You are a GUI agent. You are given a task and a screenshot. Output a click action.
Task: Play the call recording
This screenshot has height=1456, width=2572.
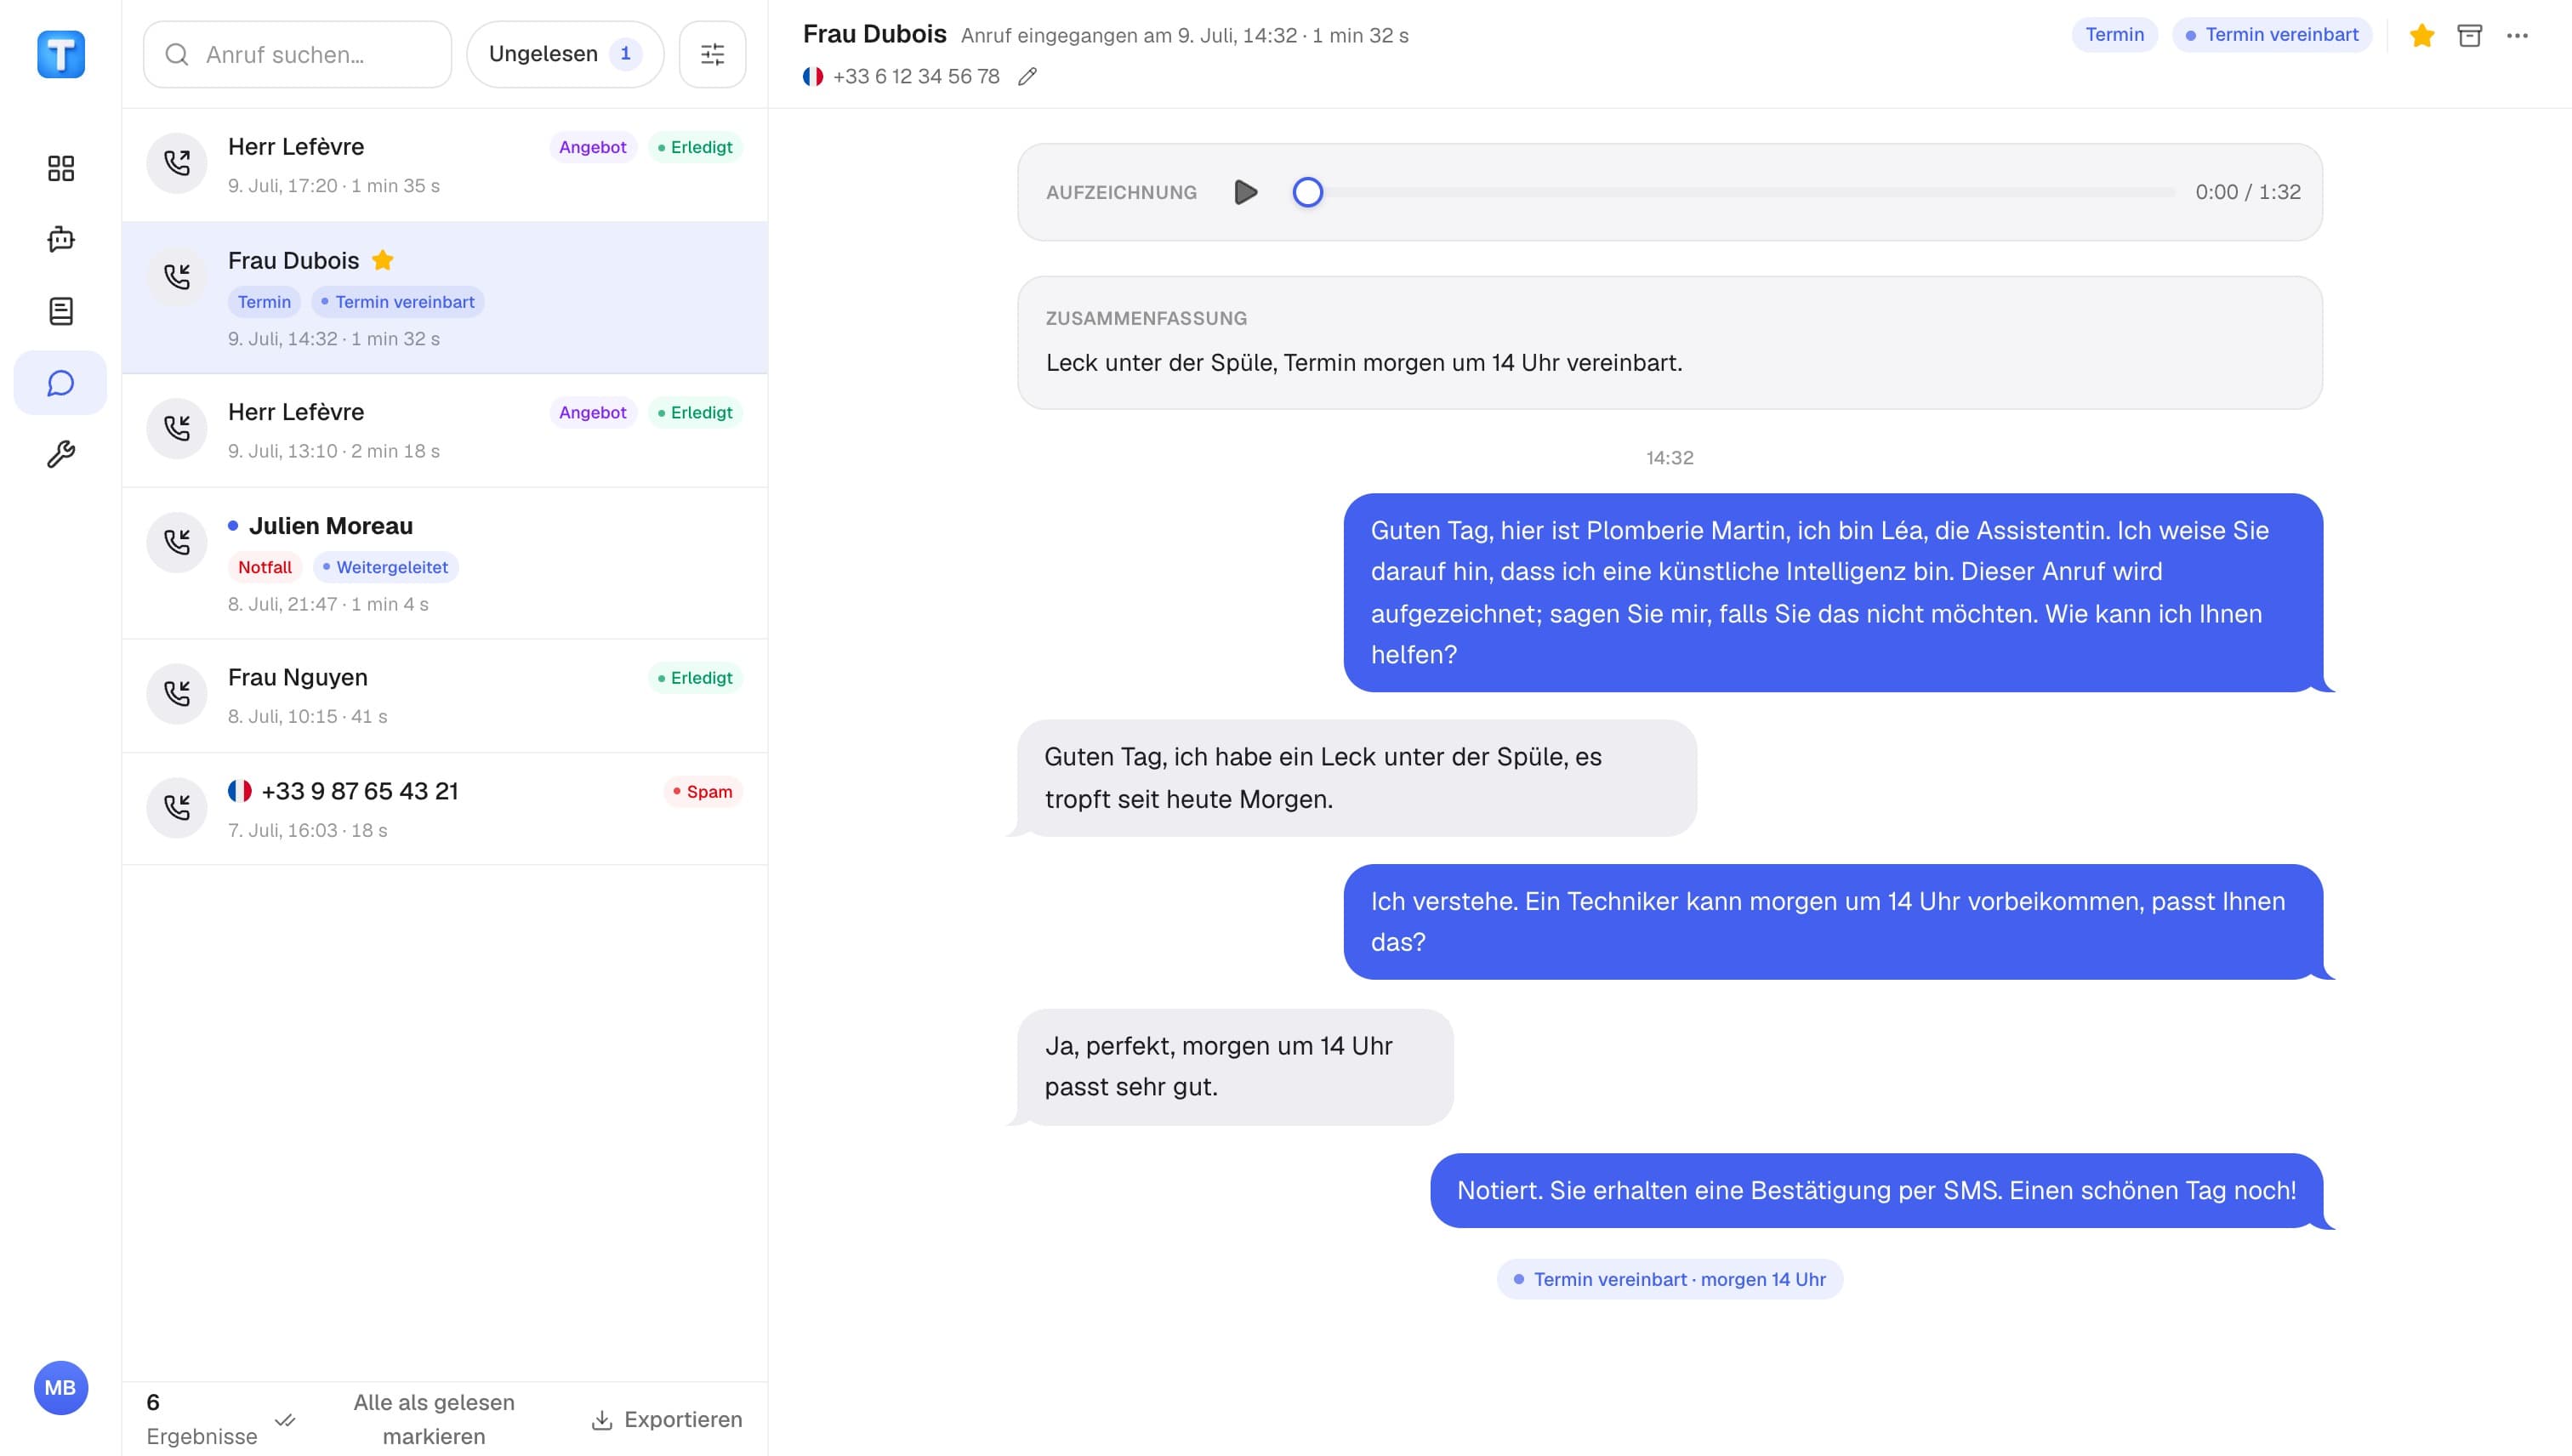pyautogui.click(x=1245, y=192)
